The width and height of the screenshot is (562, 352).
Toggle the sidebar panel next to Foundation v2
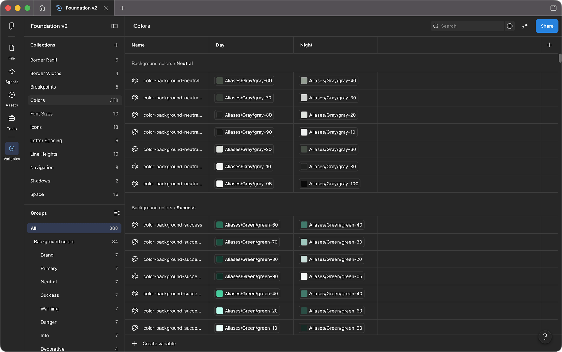(115, 26)
